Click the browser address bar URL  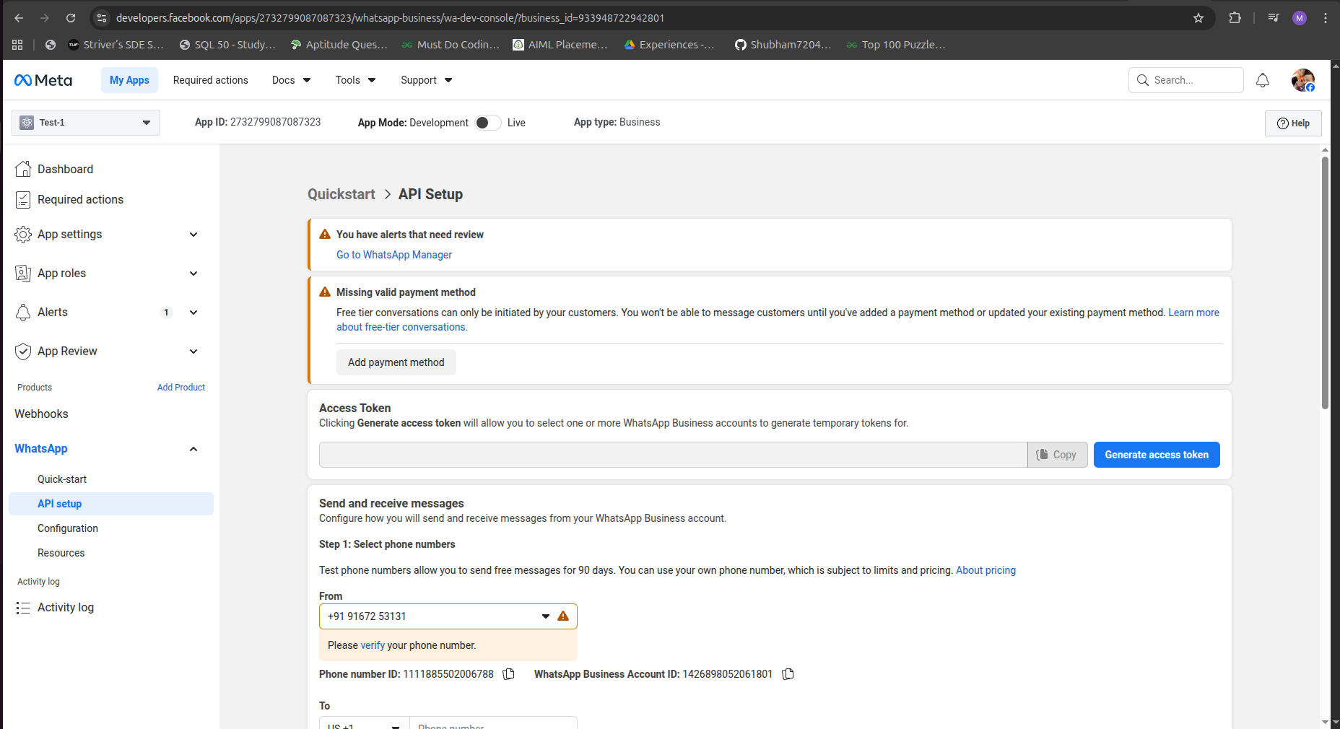(390, 18)
